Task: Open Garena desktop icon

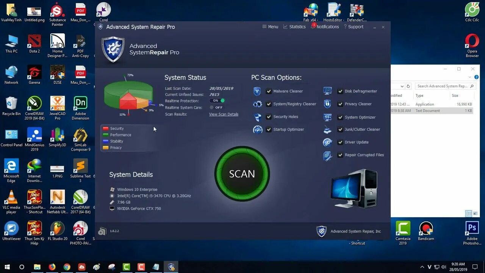Action: pyautogui.click(x=34, y=75)
